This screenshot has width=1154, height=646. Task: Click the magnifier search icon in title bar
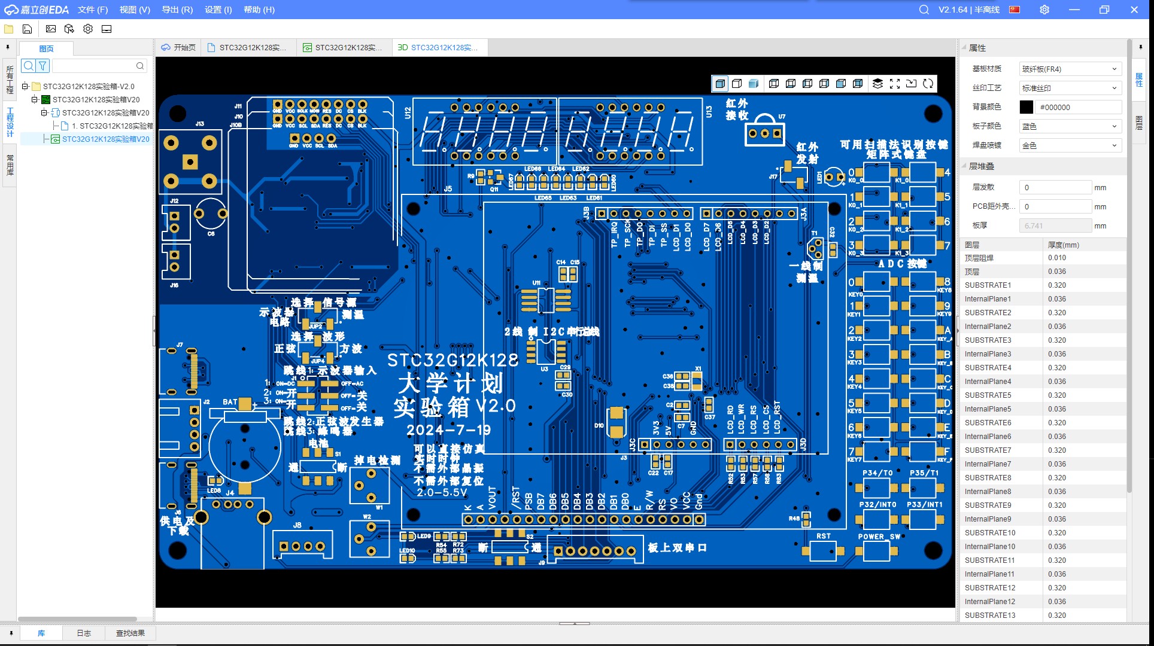click(x=924, y=10)
